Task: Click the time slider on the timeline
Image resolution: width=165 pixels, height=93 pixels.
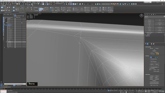Action: (6, 87)
